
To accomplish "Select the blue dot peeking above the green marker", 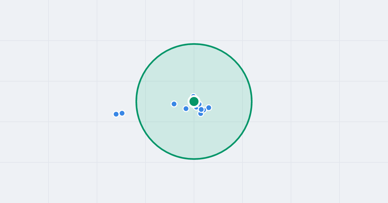I will coord(193,95).
